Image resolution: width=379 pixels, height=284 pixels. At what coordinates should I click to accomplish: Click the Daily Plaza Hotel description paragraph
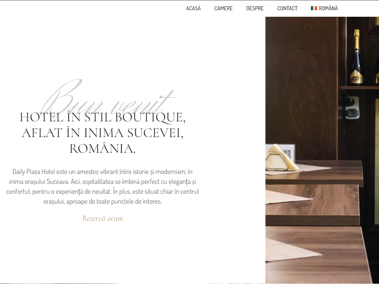tap(103, 187)
